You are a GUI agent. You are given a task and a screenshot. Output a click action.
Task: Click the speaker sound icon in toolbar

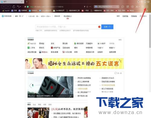coord(132,7)
